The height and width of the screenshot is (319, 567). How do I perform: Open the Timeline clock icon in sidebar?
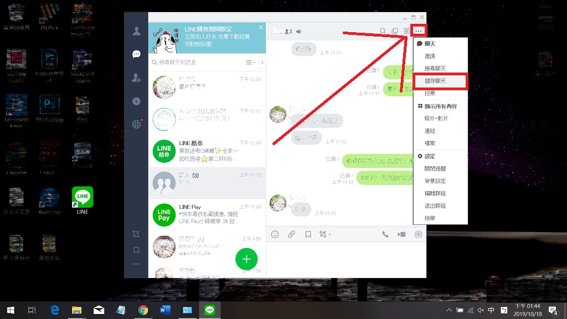pyautogui.click(x=136, y=101)
